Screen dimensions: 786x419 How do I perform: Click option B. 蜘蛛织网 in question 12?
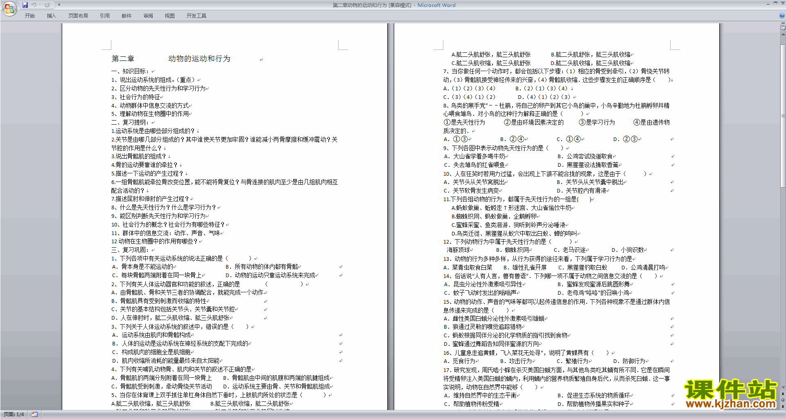513,250
